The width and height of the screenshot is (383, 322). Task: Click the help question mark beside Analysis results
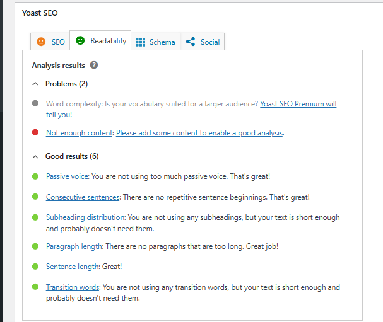pyautogui.click(x=94, y=65)
